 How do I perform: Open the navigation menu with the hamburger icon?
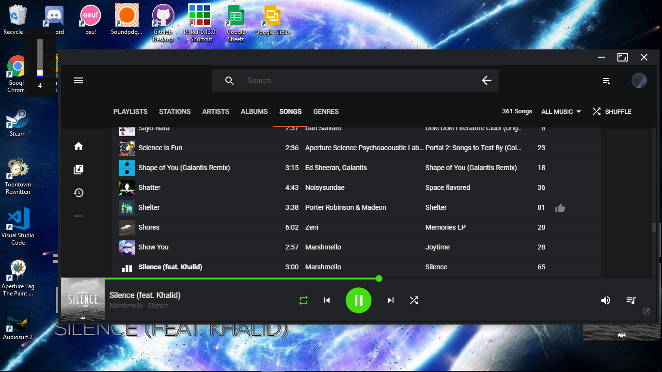tap(79, 80)
